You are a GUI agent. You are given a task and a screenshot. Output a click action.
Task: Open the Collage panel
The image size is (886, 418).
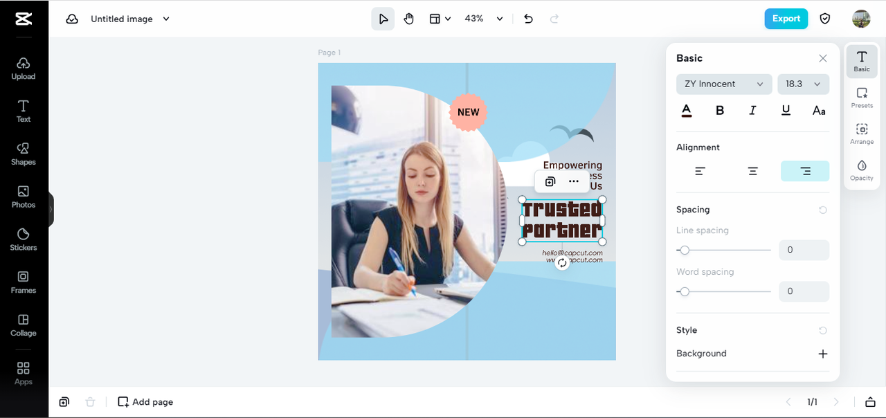24,325
